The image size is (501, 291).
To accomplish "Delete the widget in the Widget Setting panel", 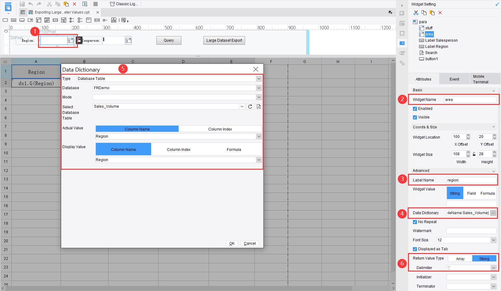I will pos(440,13).
